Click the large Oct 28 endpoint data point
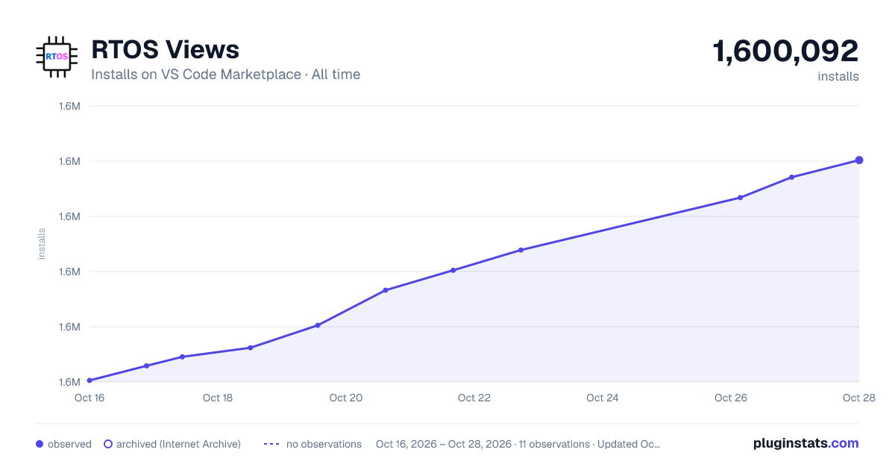Viewport: 895px width, 470px height. click(859, 160)
